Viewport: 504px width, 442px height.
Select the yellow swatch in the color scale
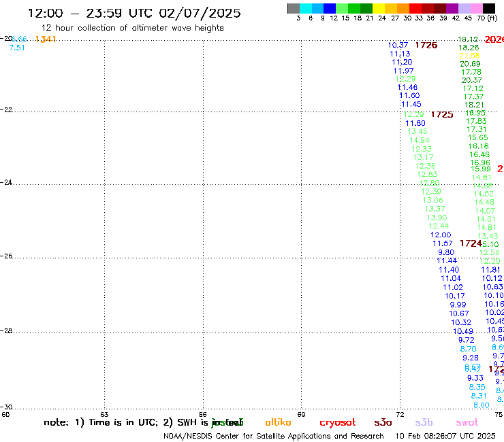379,8
